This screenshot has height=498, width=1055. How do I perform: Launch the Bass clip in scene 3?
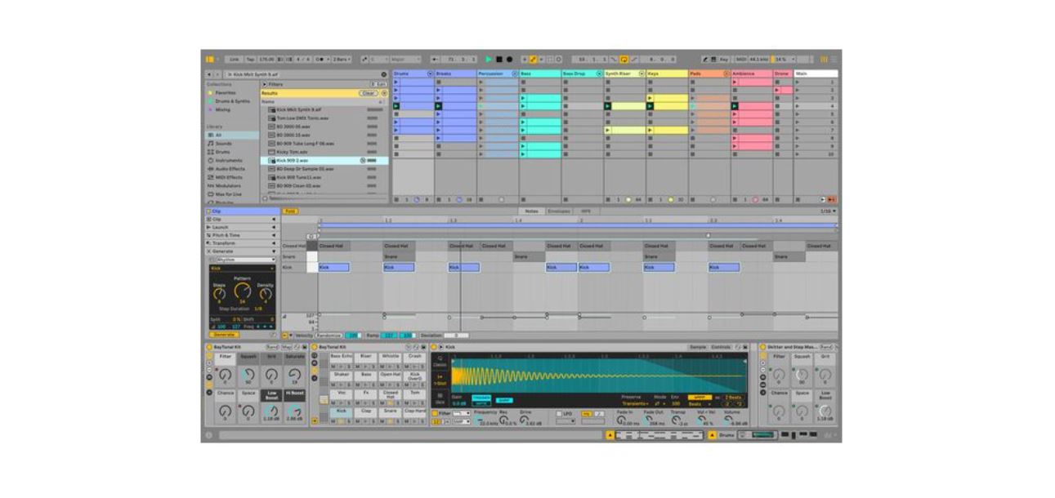524,98
